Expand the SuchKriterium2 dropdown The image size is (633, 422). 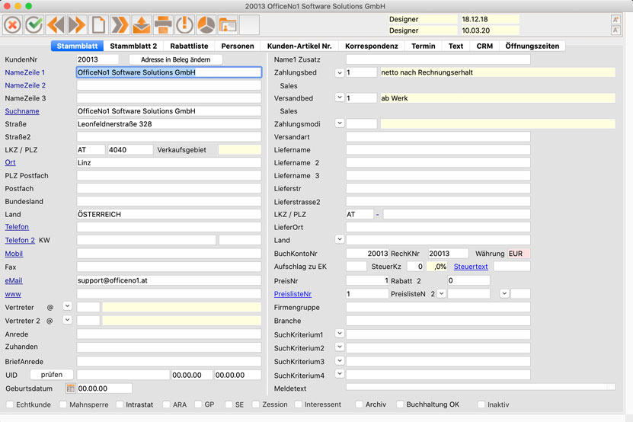[x=340, y=347]
